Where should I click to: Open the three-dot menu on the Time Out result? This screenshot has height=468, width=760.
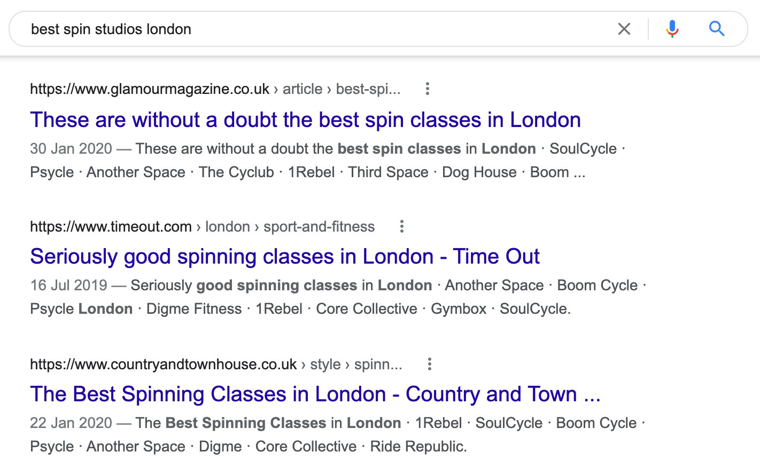click(x=401, y=226)
